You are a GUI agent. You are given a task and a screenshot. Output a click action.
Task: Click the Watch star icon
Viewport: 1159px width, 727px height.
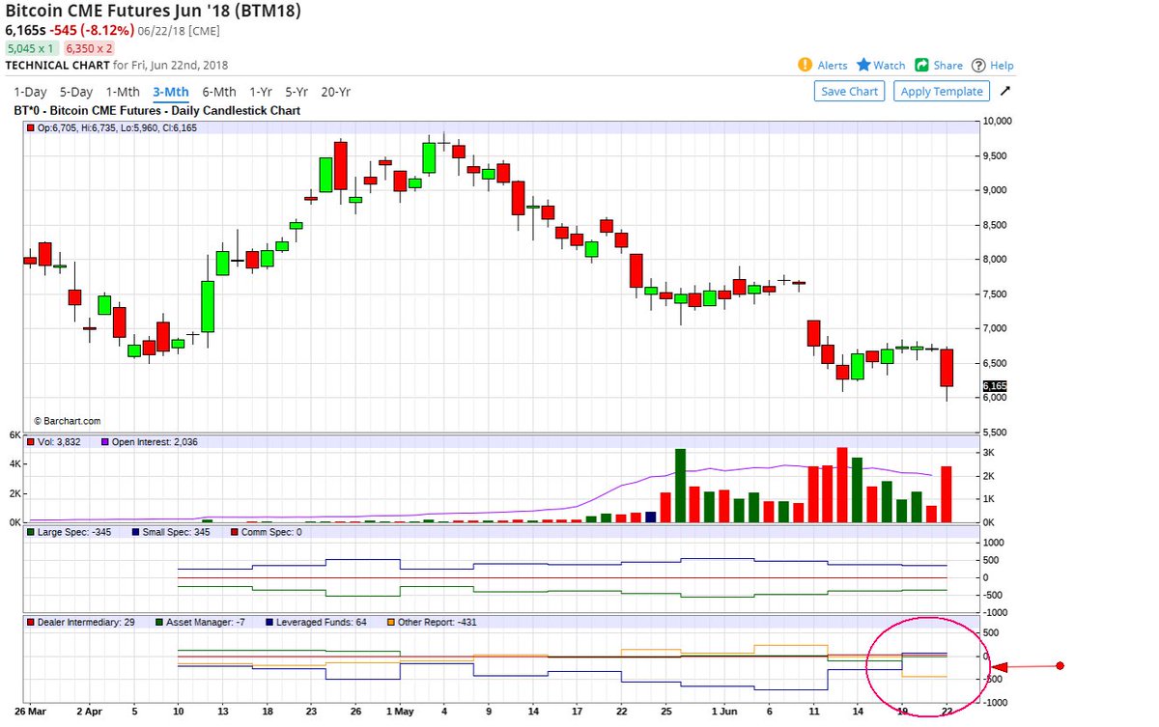[862, 65]
